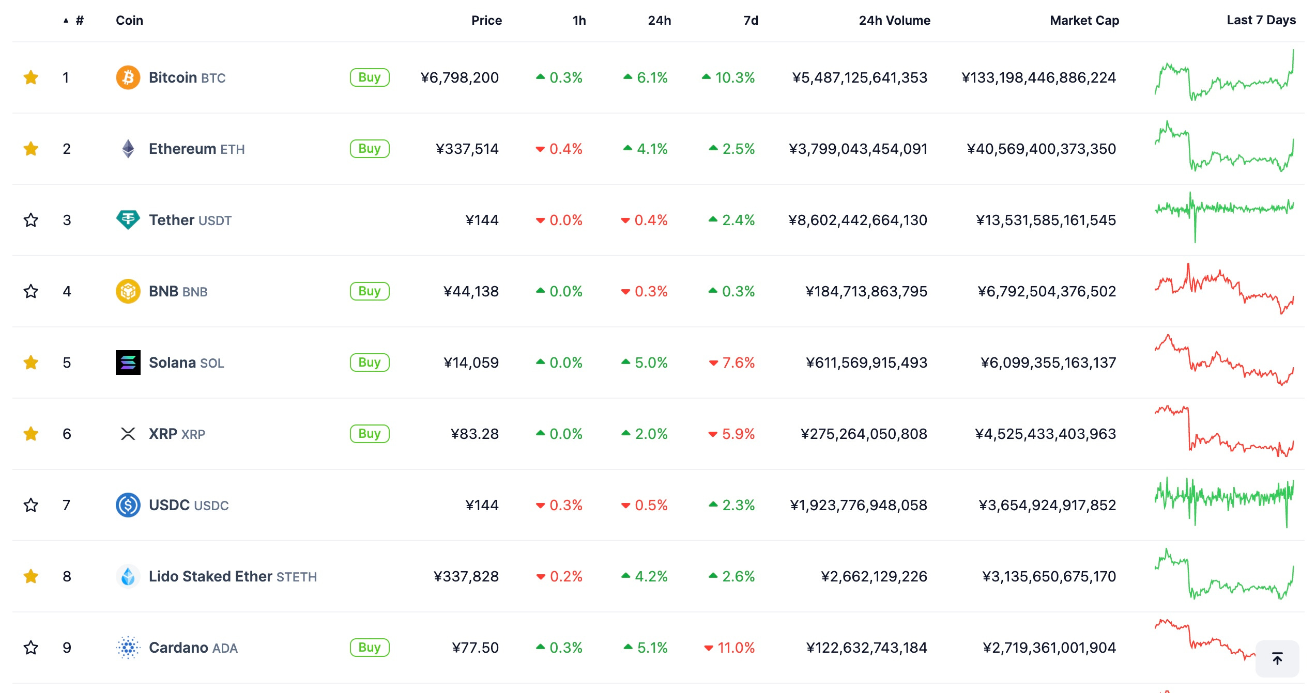Click the Bitcoin logo icon
Image resolution: width=1316 pixels, height=693 pixels.
pos(128,77)
